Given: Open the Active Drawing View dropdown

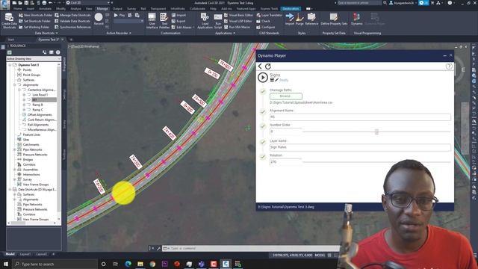Looking at the screenshot, I should pyautogui.click(x=34, y=58).
